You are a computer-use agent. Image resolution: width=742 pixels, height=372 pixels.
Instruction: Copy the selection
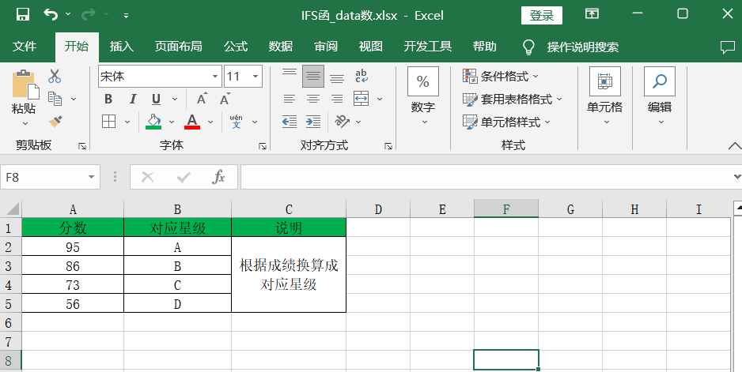coord(55,98)
